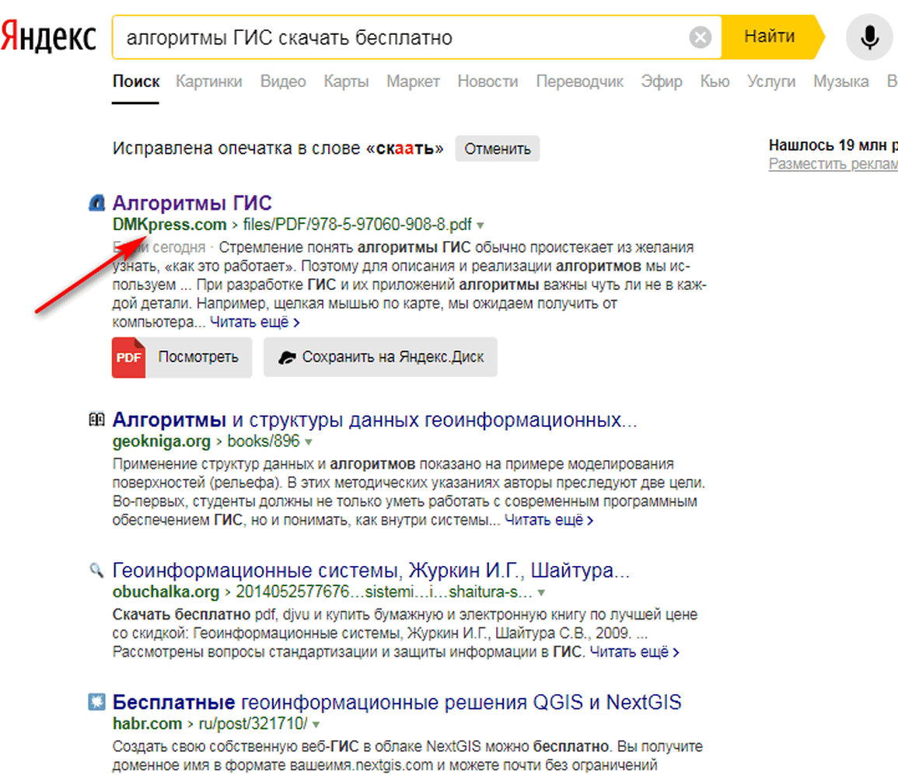Image resolution: width=898 pixels, height=775 pixels.
Task: Open obuchalka.org result options arrow
Action: [x=541, y=592]
